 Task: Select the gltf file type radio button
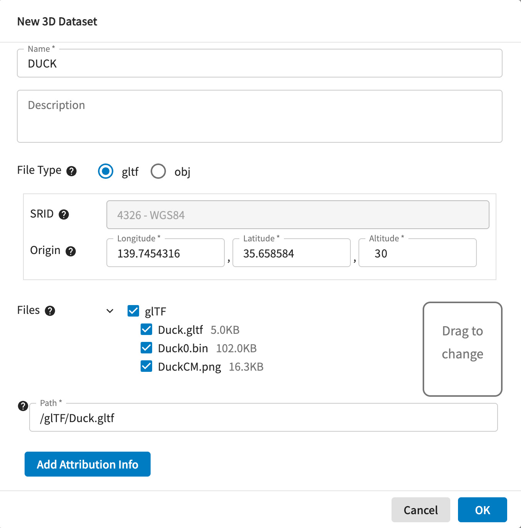coord(106,171)
